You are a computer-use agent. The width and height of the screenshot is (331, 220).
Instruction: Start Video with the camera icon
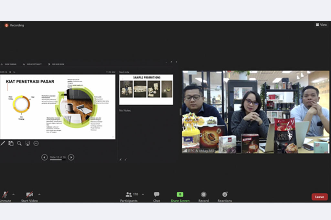pyautogui.click(x=29, y=195)
